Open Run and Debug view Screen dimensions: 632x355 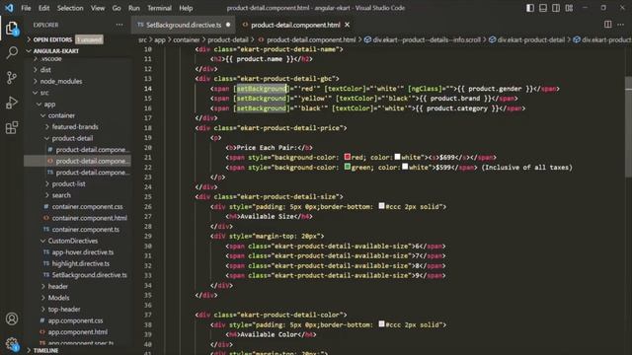pyautogui.click(x=12, y=103)
